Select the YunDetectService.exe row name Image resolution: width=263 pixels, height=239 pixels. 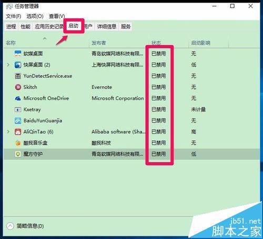tap(48, 76)
